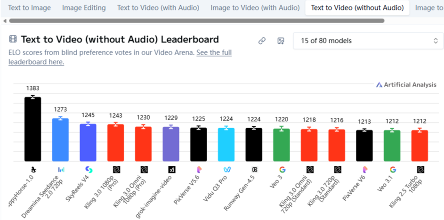Viewport: 444px width, 220px height.
Task: Open the Image Editing tab
Action: click(84, 8)
